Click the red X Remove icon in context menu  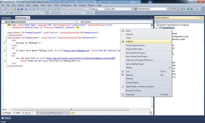point(123,75)
